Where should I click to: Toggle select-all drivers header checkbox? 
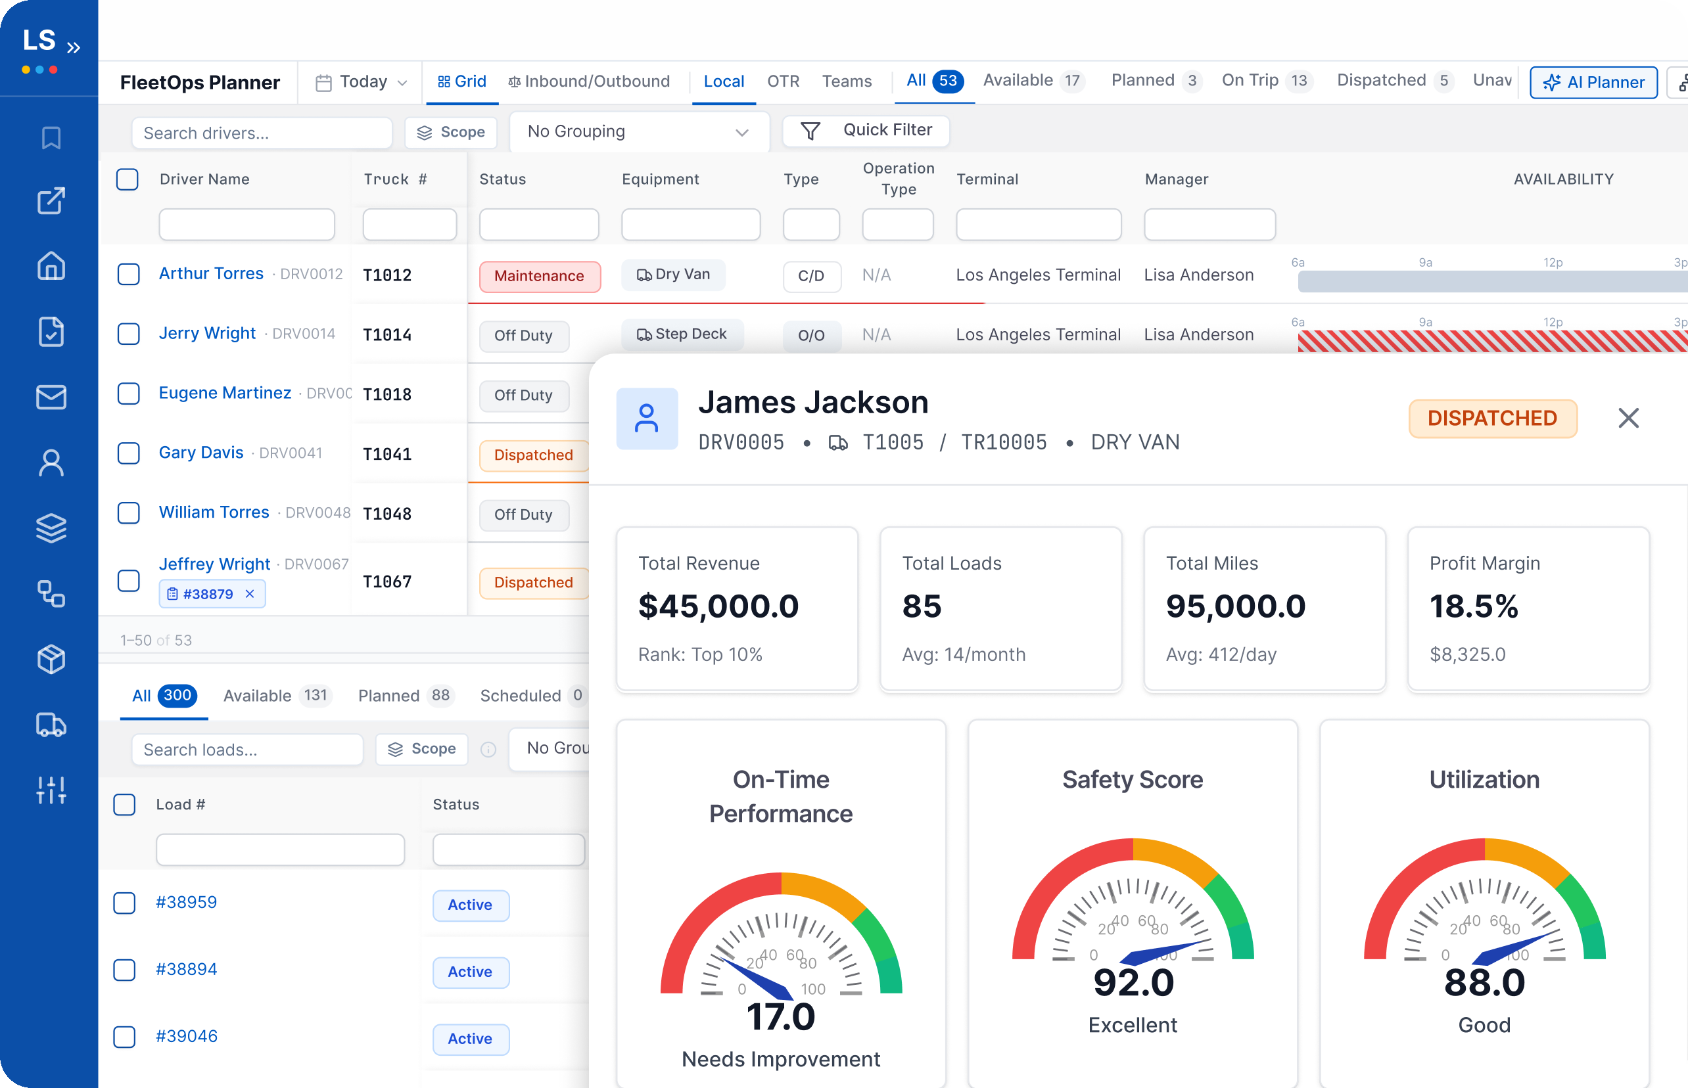tap(128, 179)
